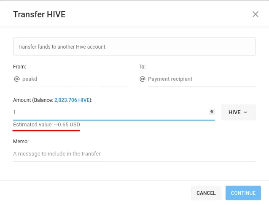Click the amount spinner arrows
The image size is (269, 205).
tap(212, 112)
